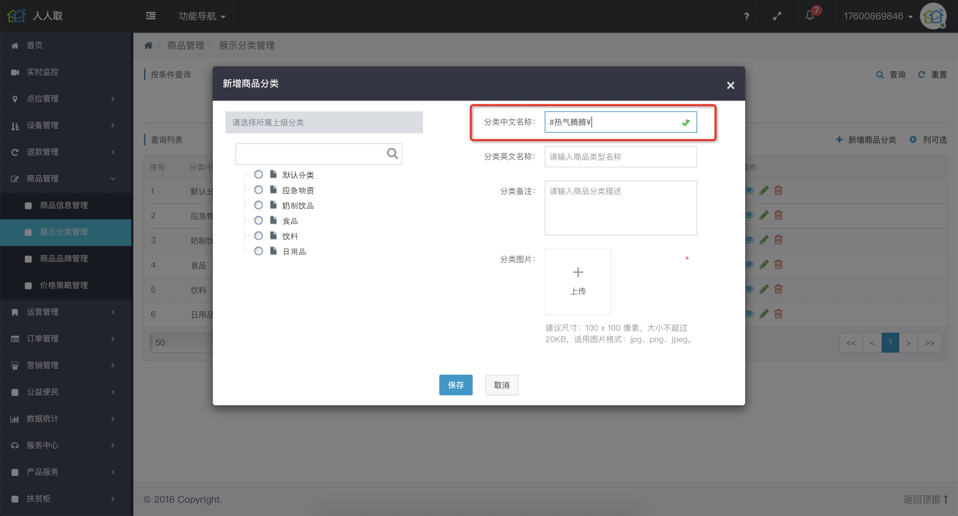The height and width of the screenshot is (516, 958).
Task: Click delete trash icon in row 3
Action: [x=778, y=240]
